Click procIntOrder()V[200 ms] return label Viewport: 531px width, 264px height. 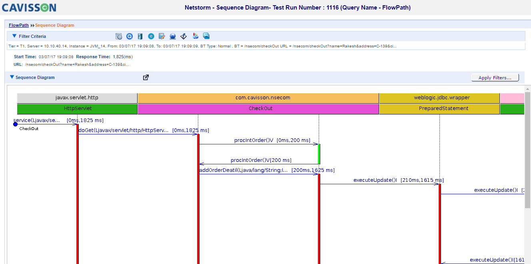point(261,160)
